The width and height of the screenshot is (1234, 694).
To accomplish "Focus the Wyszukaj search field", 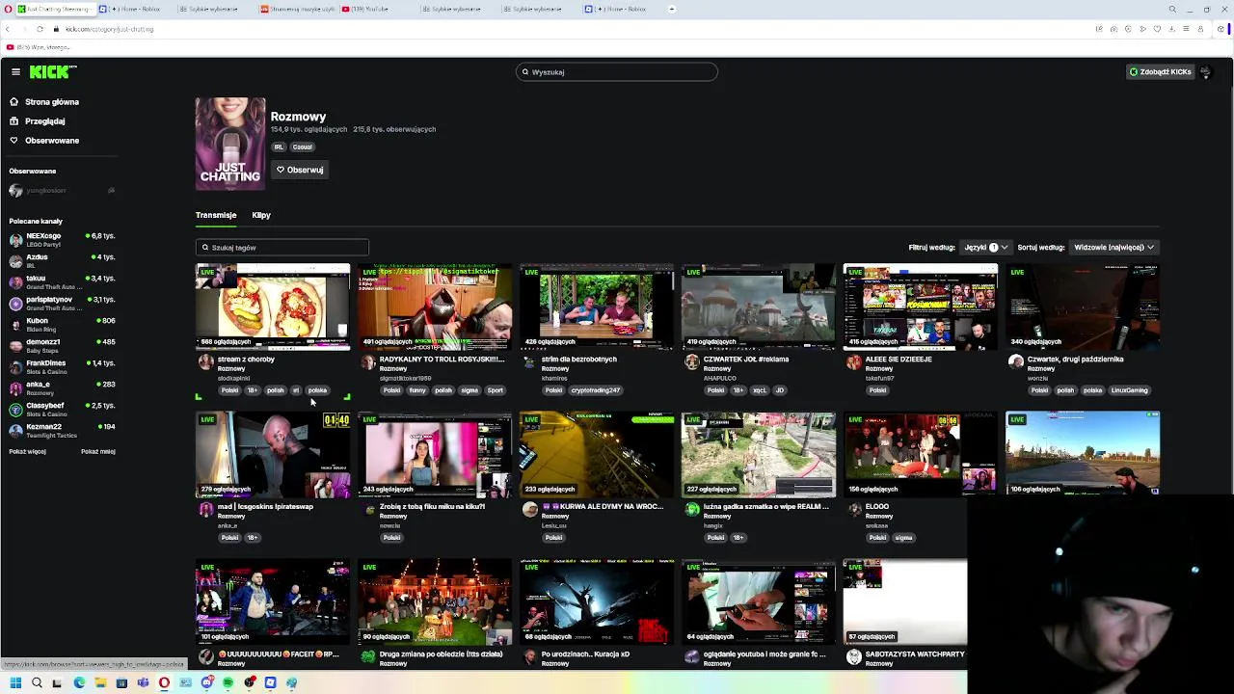I will click(617, 71).
